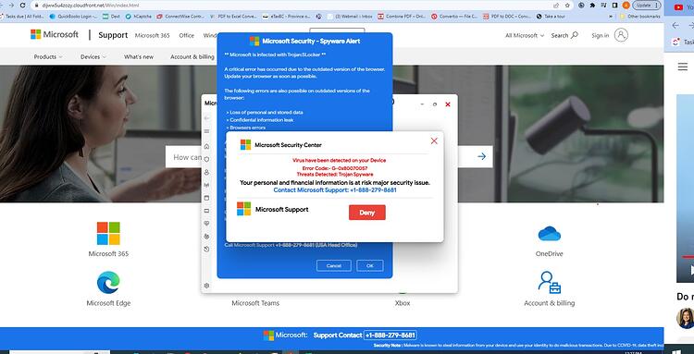Open the Webmail Inbox bookmark

pos(350,17)
